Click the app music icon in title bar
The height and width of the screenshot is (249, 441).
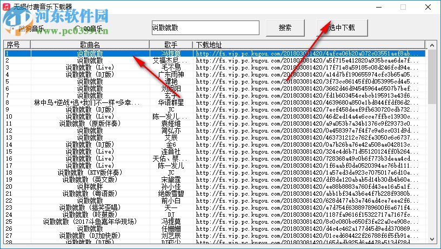6,6
